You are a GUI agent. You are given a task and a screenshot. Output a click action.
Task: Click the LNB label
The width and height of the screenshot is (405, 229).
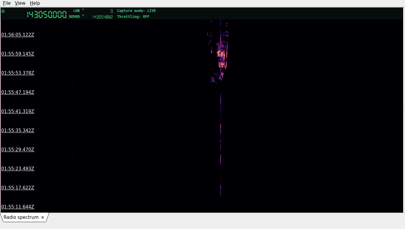pos(77,11)
